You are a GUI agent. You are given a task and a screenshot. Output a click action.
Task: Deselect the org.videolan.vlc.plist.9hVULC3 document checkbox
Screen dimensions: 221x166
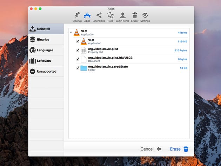(78, 59)
